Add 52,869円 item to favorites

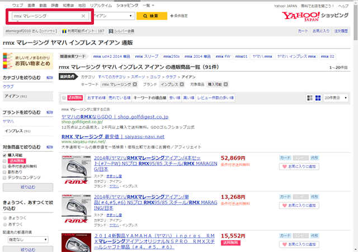[299, 166]
